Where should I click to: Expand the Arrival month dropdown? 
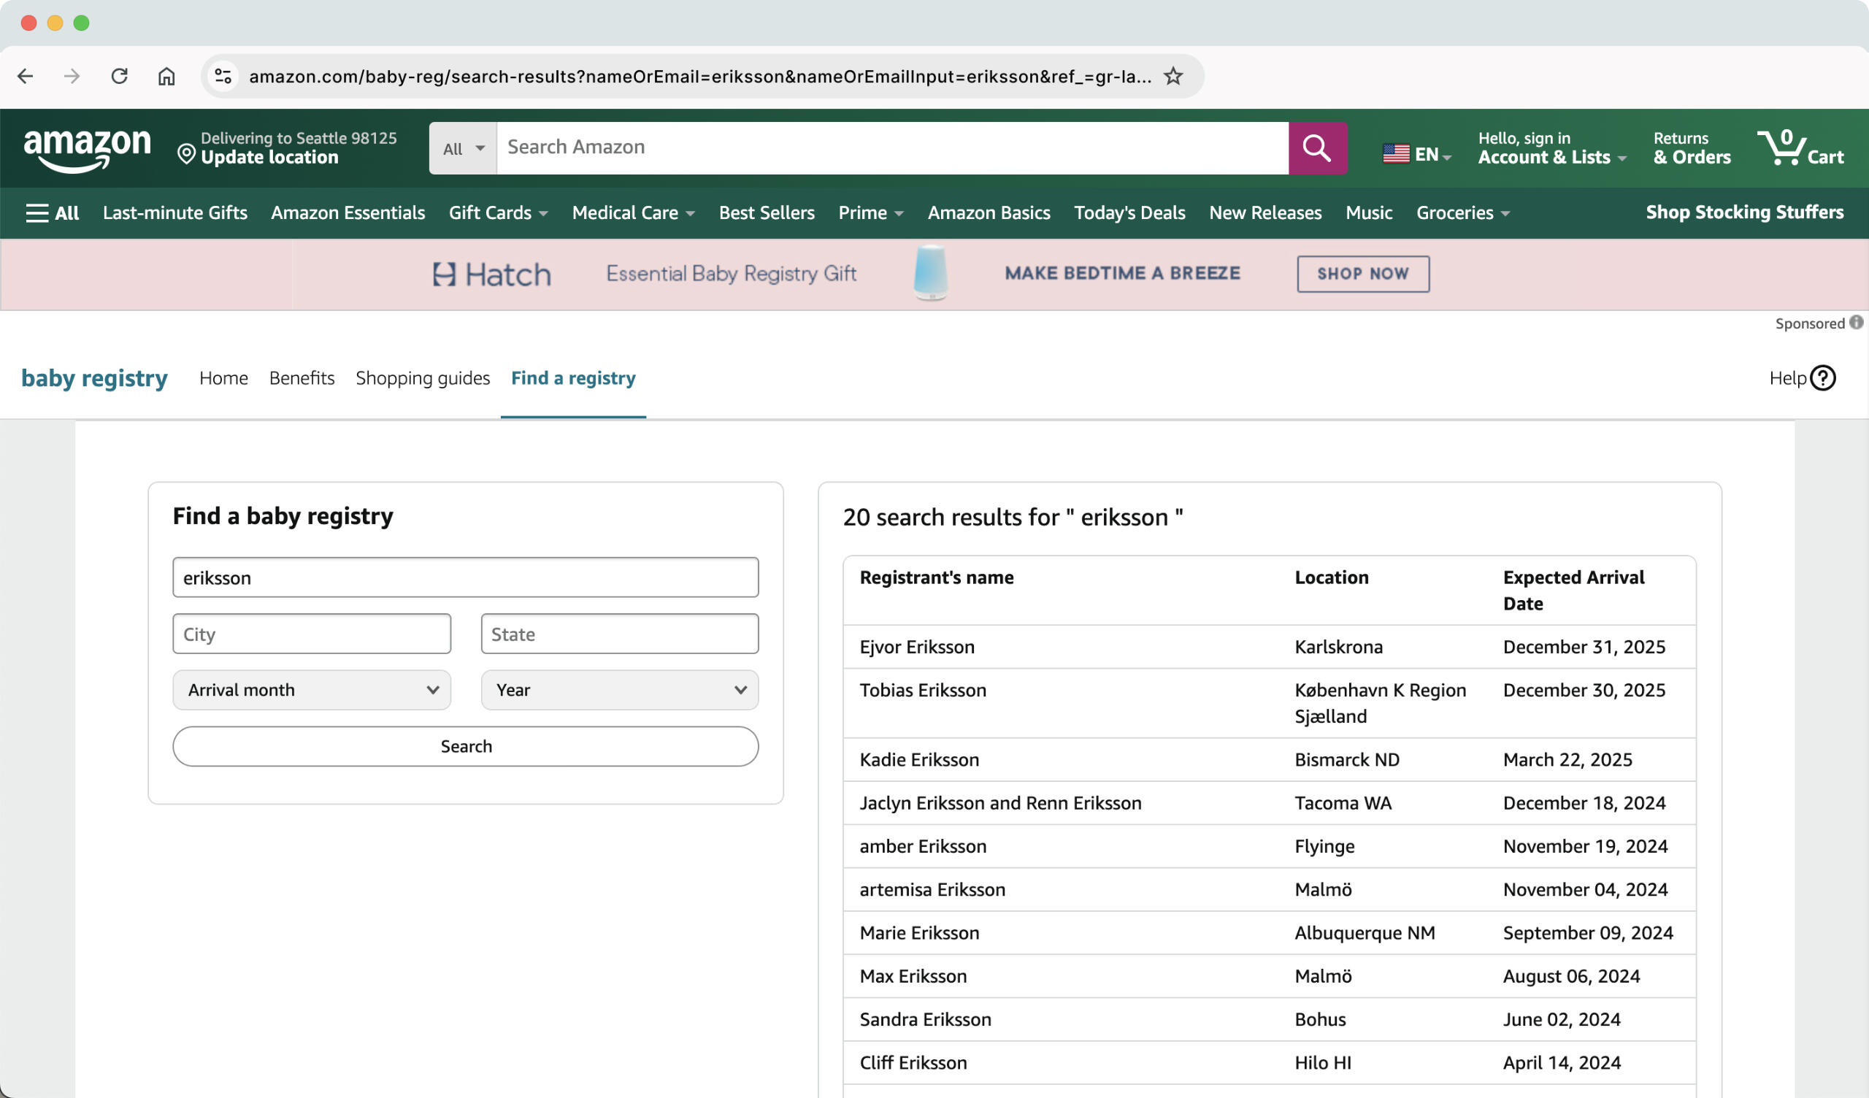click(x=312, y=689)
